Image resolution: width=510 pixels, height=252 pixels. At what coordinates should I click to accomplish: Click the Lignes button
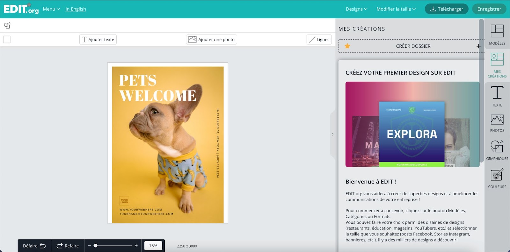point(319,40)
